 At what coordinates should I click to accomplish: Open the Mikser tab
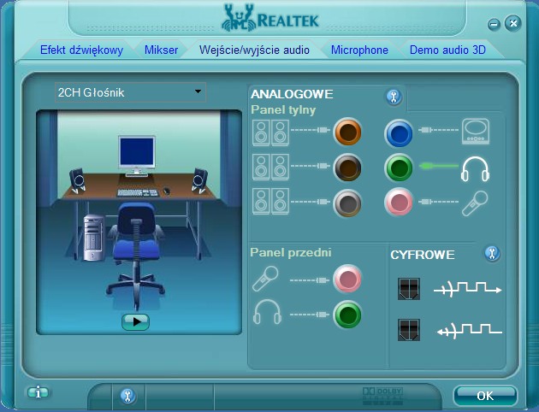[161, 50]
